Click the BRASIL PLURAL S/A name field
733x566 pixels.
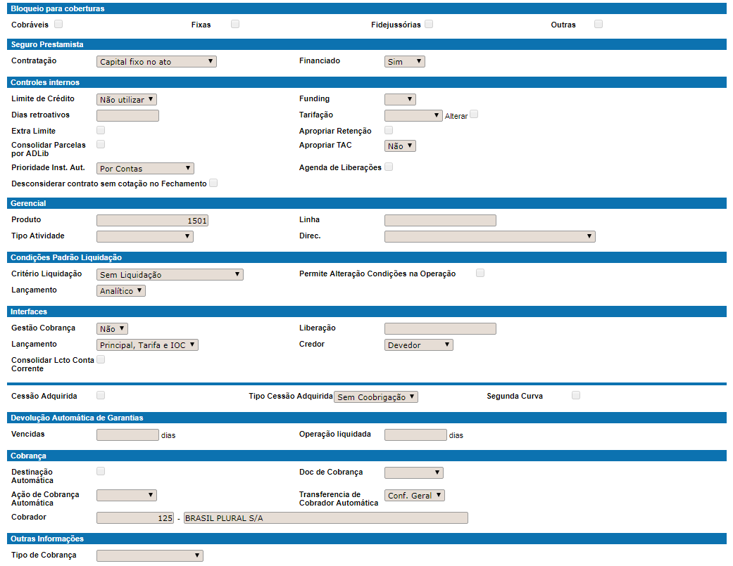click(x=326, y=517)
